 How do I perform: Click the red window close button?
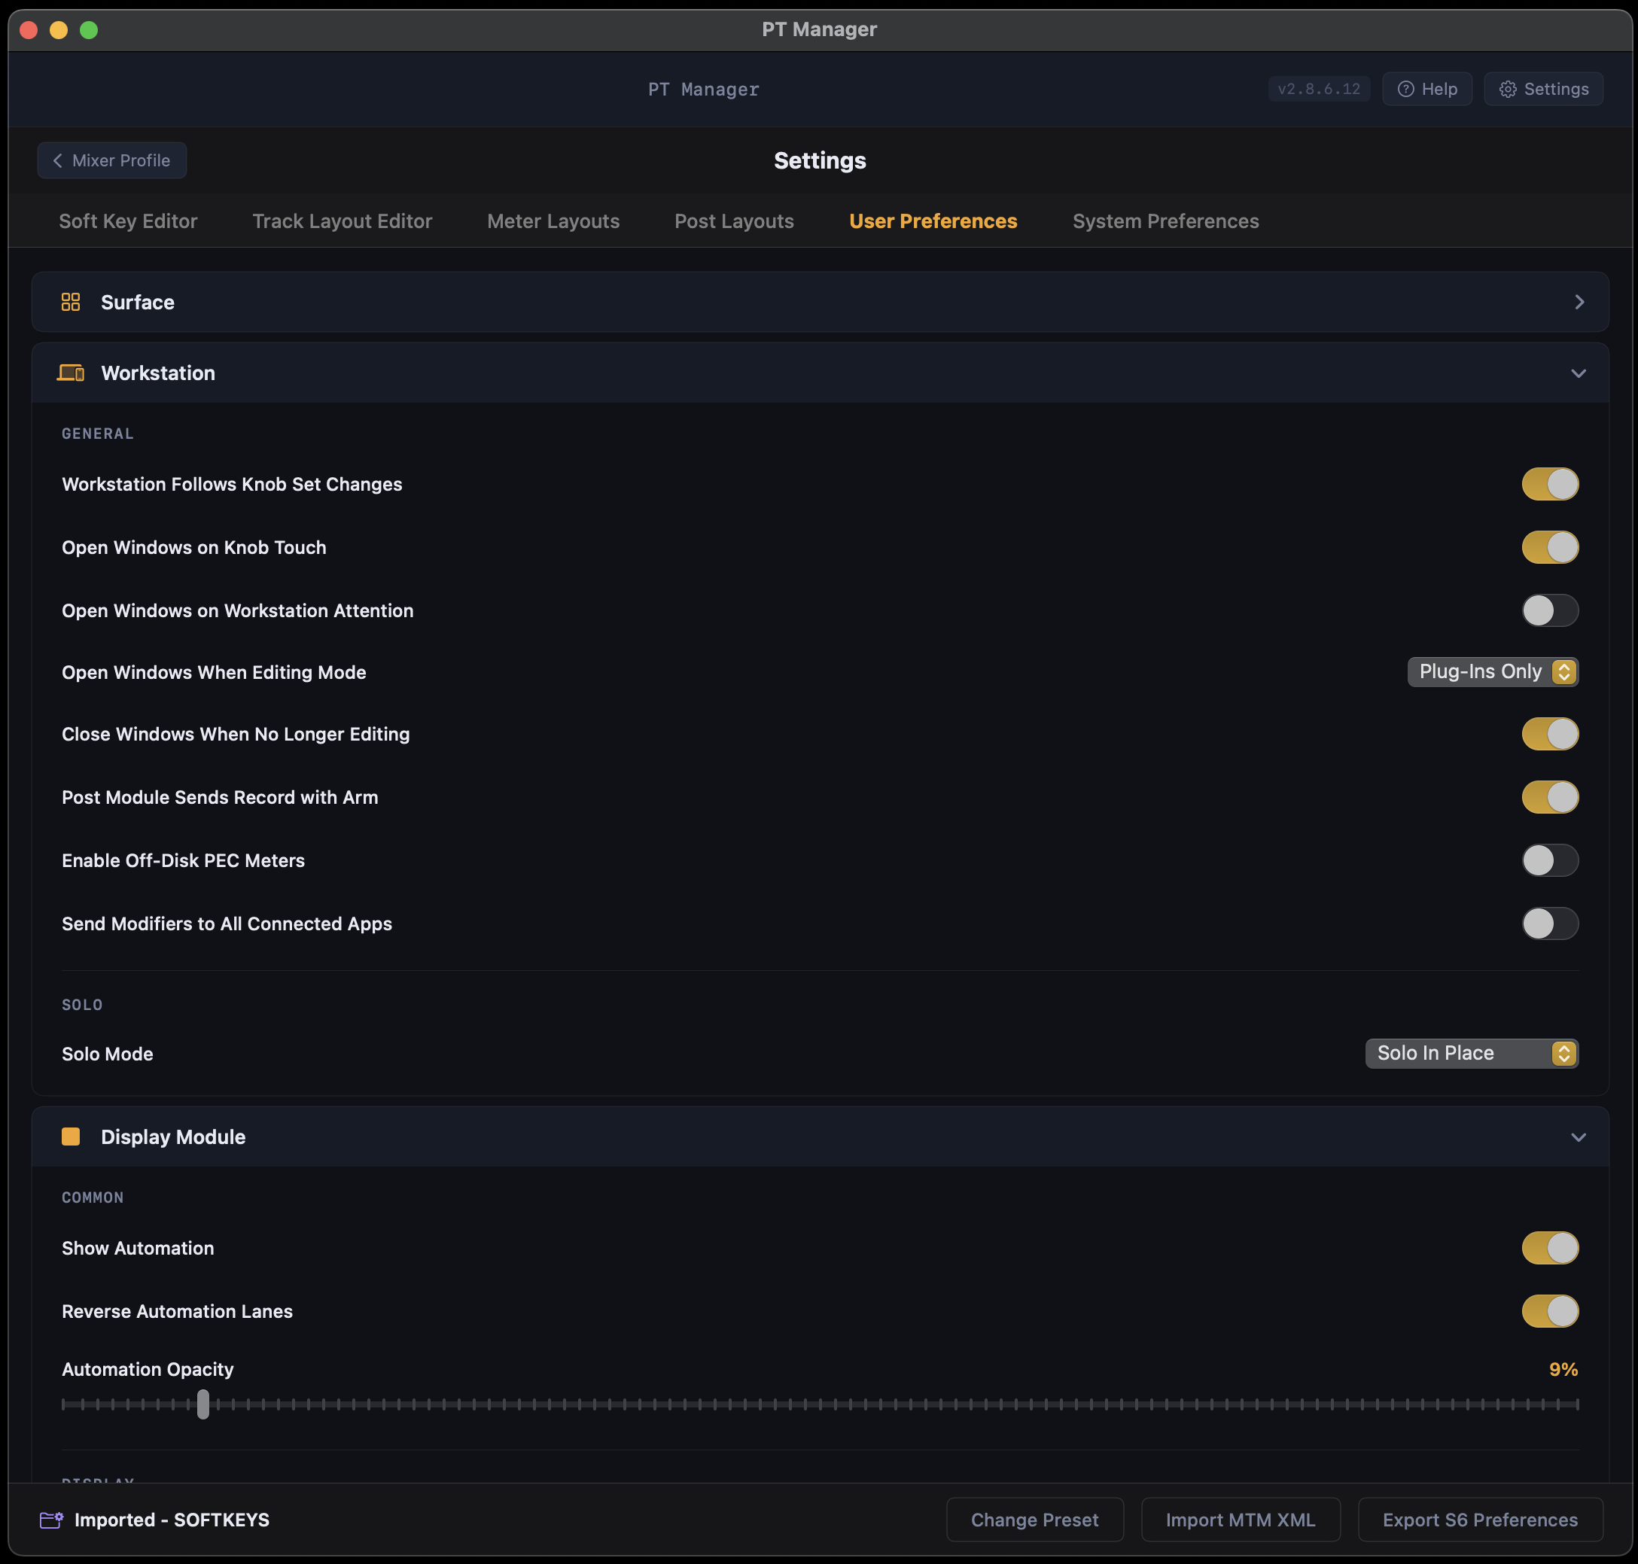pyautogui.click(x=29, y=30)
